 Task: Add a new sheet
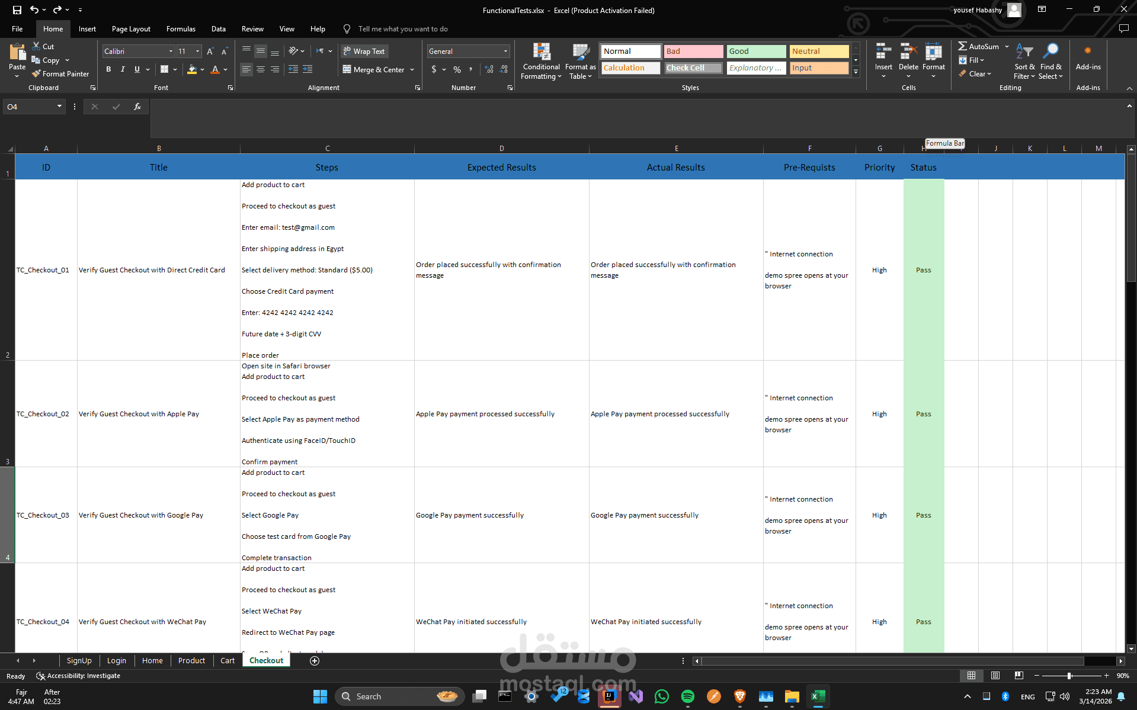click(315, 660)
